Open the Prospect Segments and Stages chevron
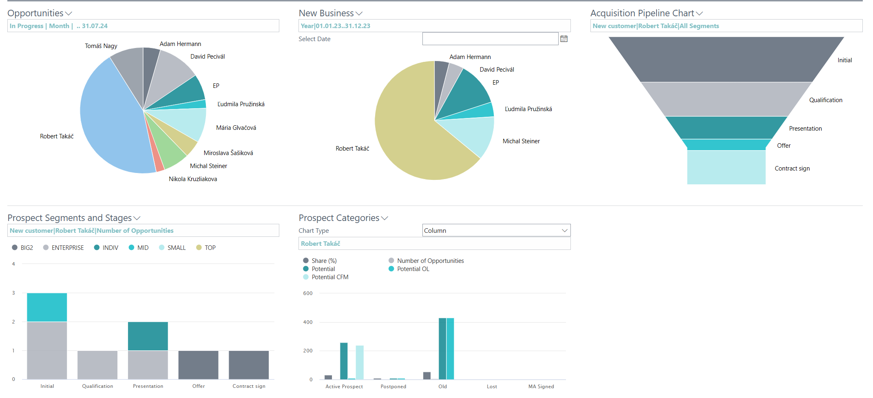The image size is (873, 398). coord(137,219)
